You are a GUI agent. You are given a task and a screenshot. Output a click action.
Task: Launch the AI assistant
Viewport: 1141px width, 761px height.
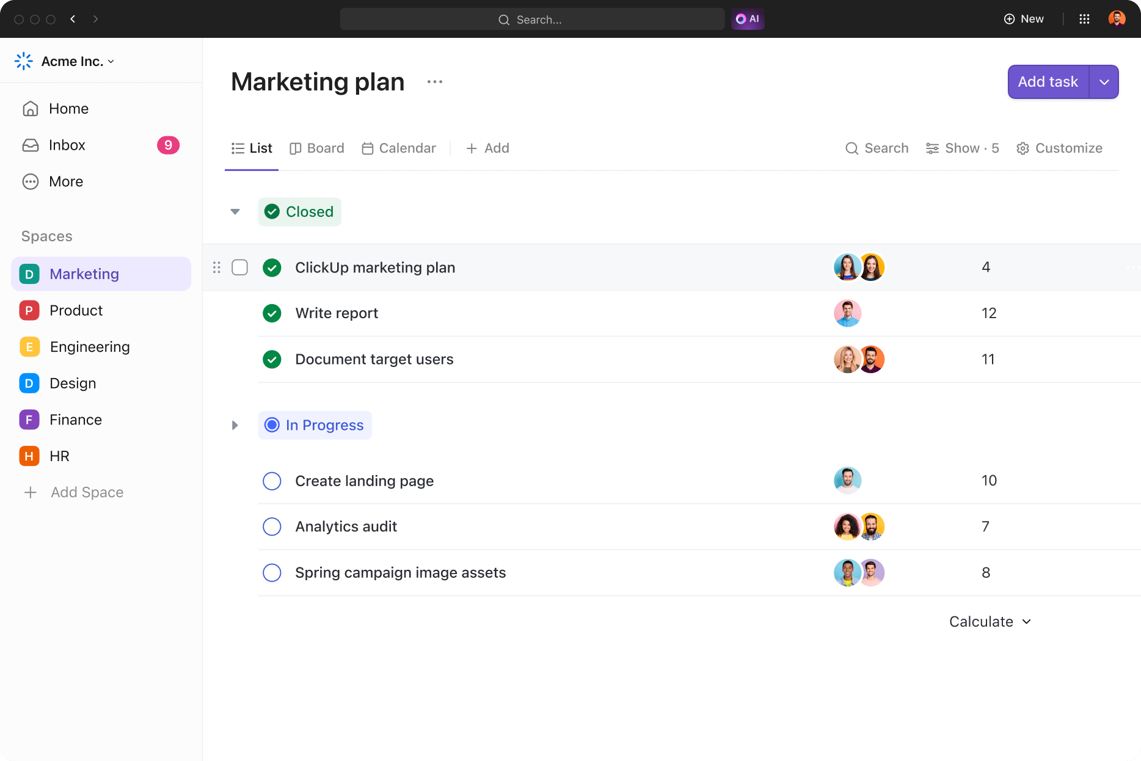(x=747, y=19)
